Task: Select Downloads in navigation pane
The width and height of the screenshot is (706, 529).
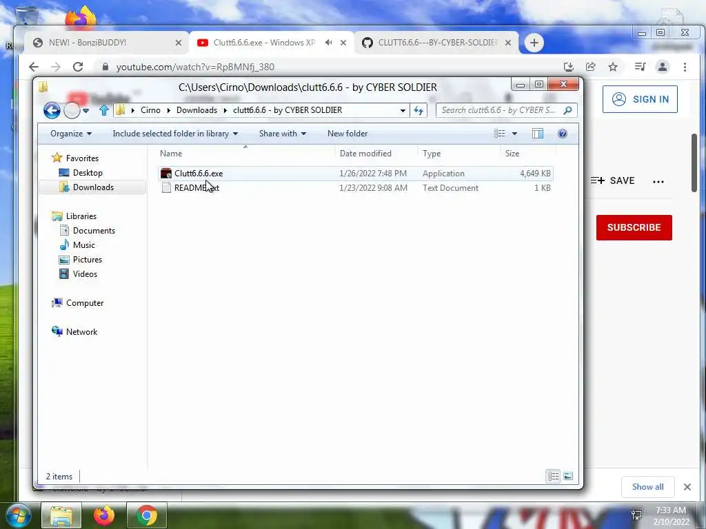Action: pyautogui.click(x=93, y=187)
